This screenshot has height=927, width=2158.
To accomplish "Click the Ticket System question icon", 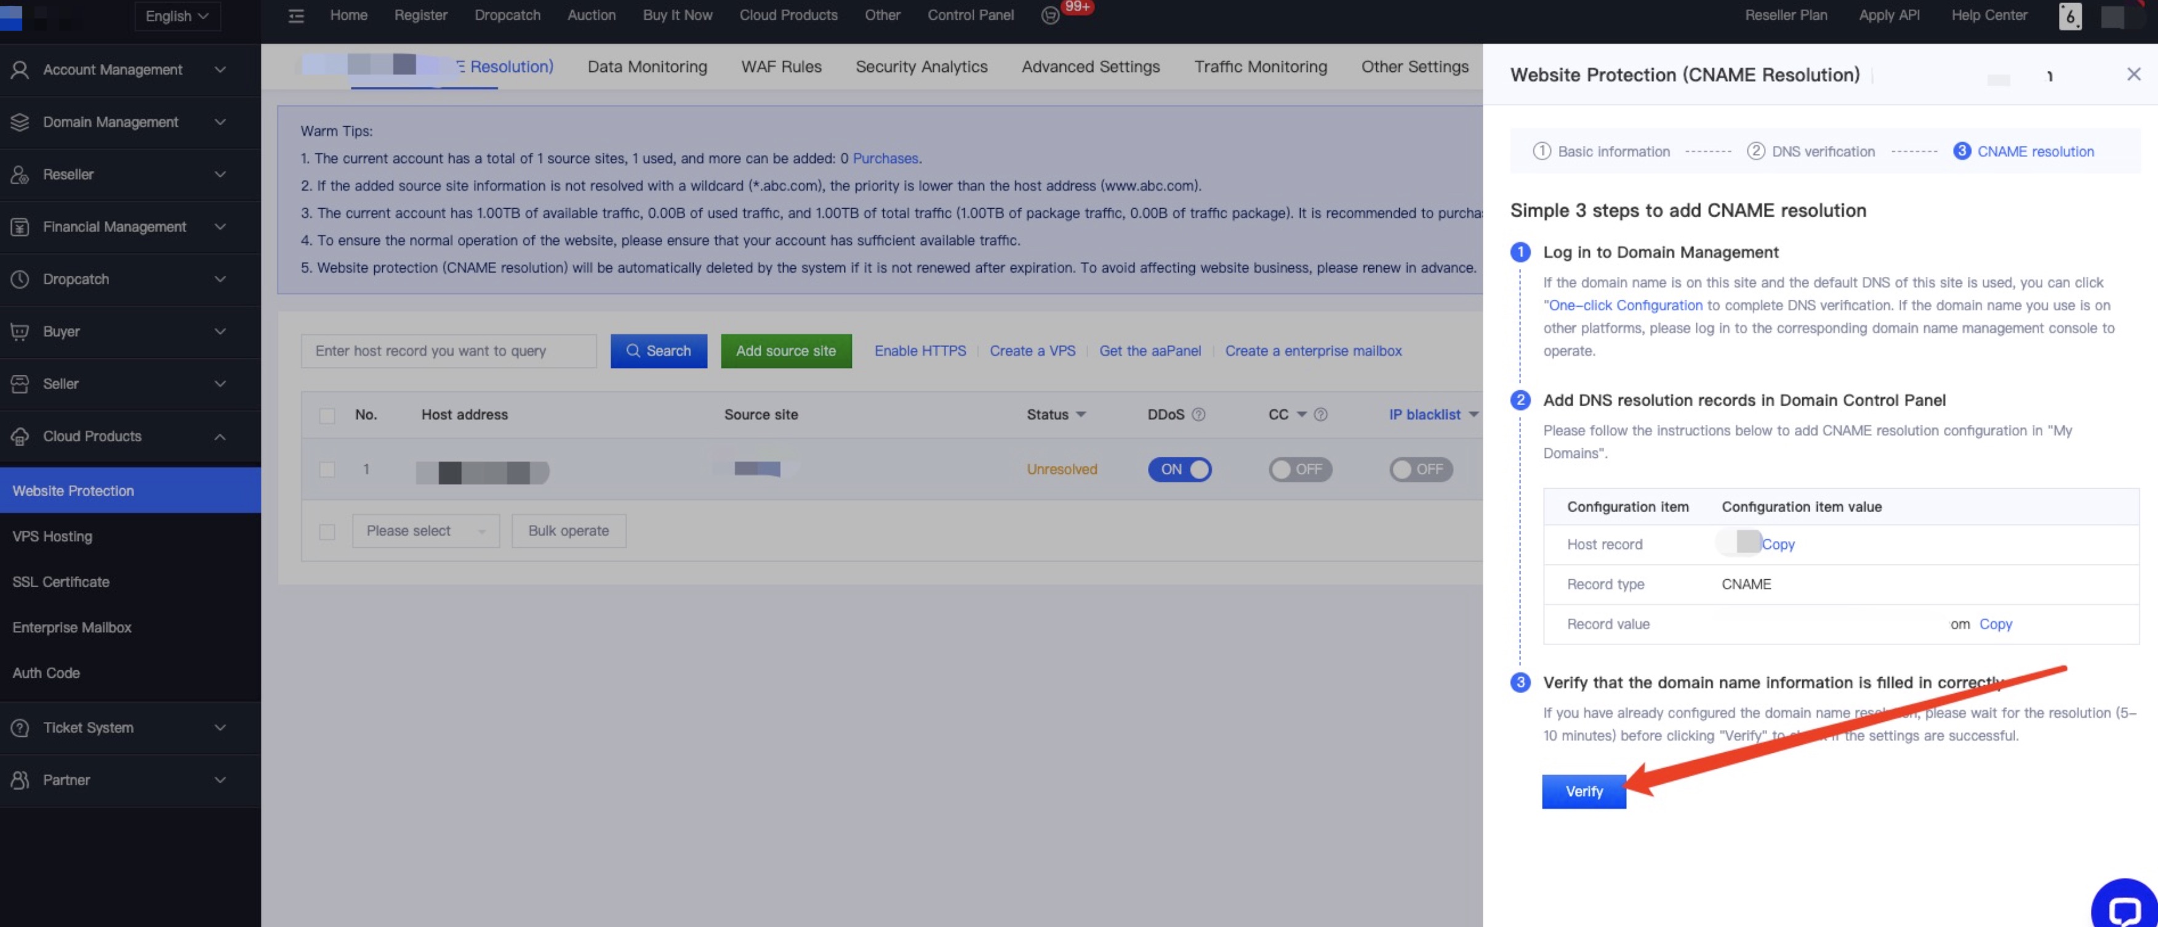I will tap(20, 728).
